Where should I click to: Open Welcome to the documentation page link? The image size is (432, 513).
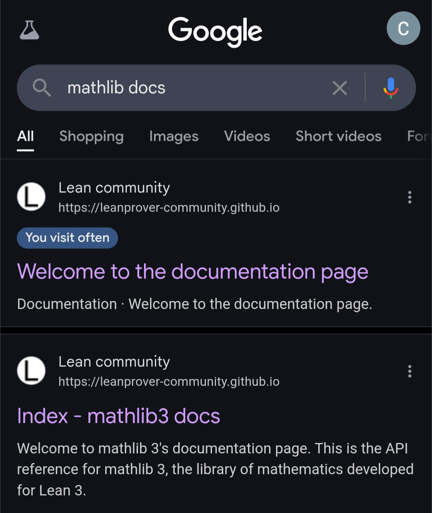click(x=193, y=272)
